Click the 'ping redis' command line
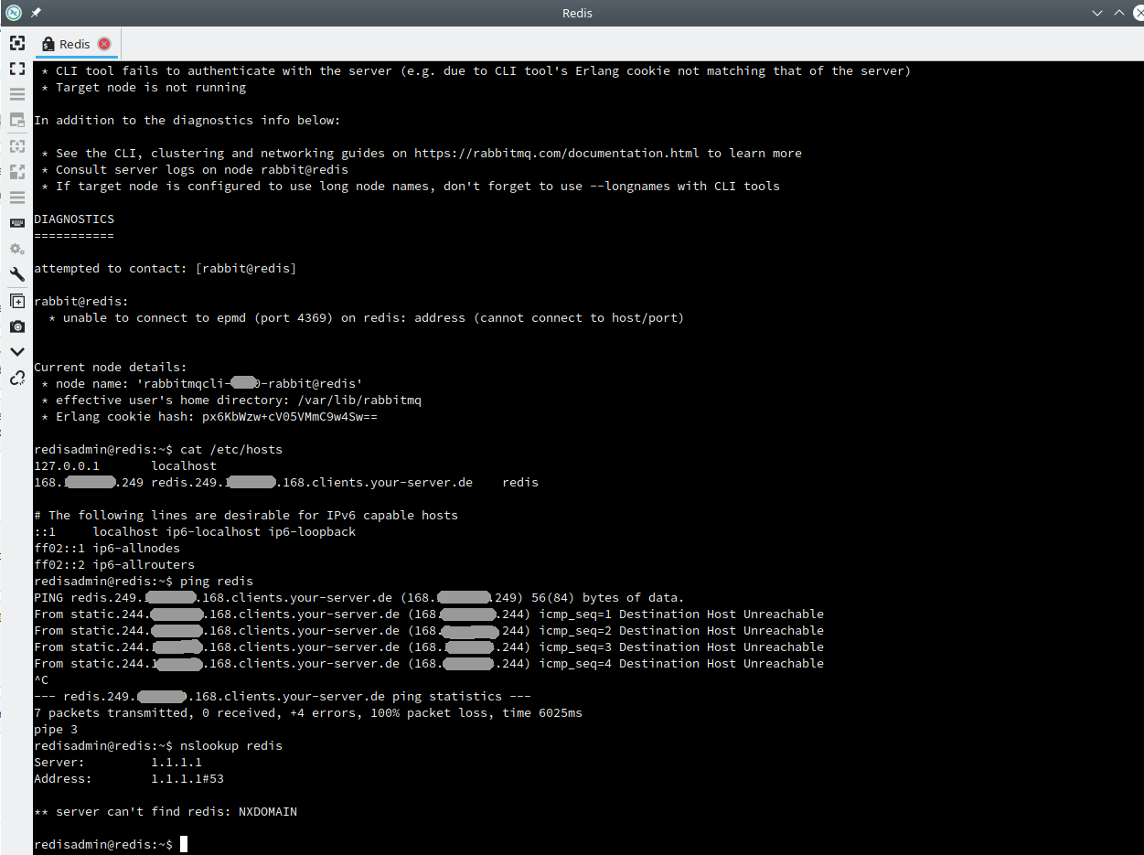The image size is (1144, 855). pos(144,582)
